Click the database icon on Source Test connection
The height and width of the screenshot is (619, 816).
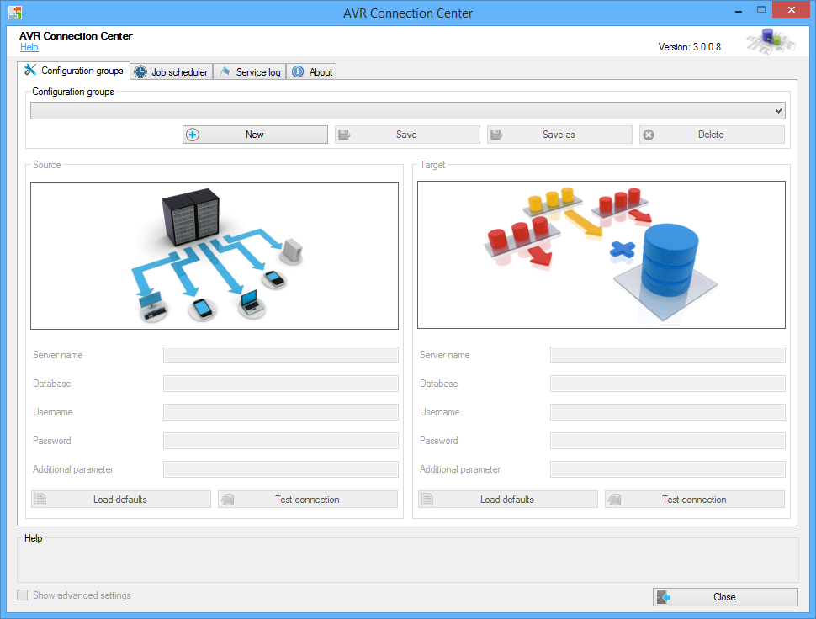point(227,500)
